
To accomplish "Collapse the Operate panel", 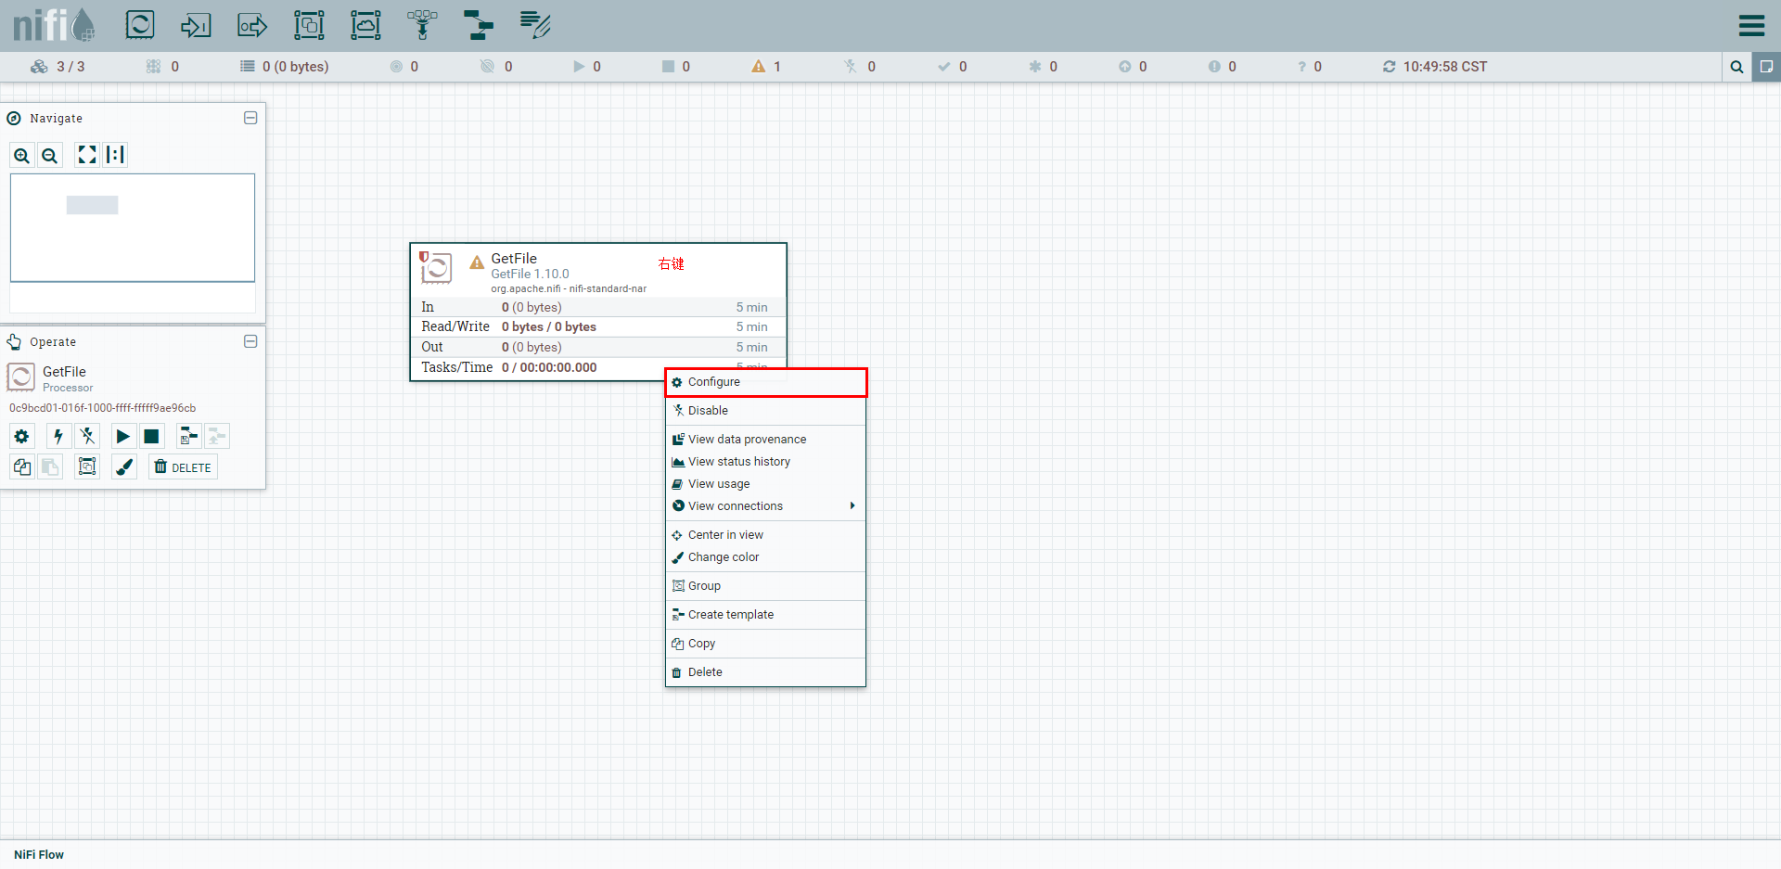I will [x=250, y=341].
